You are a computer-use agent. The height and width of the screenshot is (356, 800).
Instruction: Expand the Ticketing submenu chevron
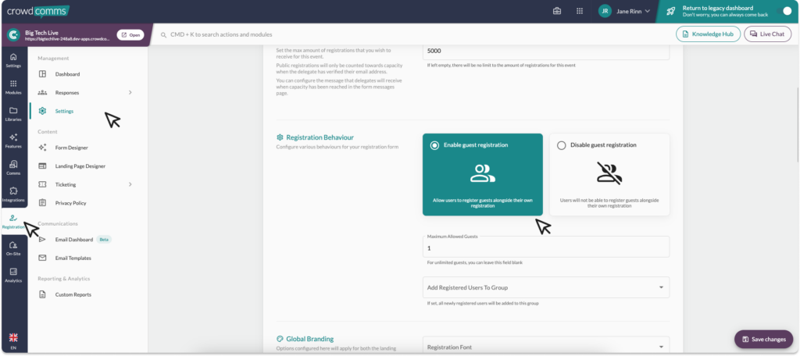(x=130, y=184)
